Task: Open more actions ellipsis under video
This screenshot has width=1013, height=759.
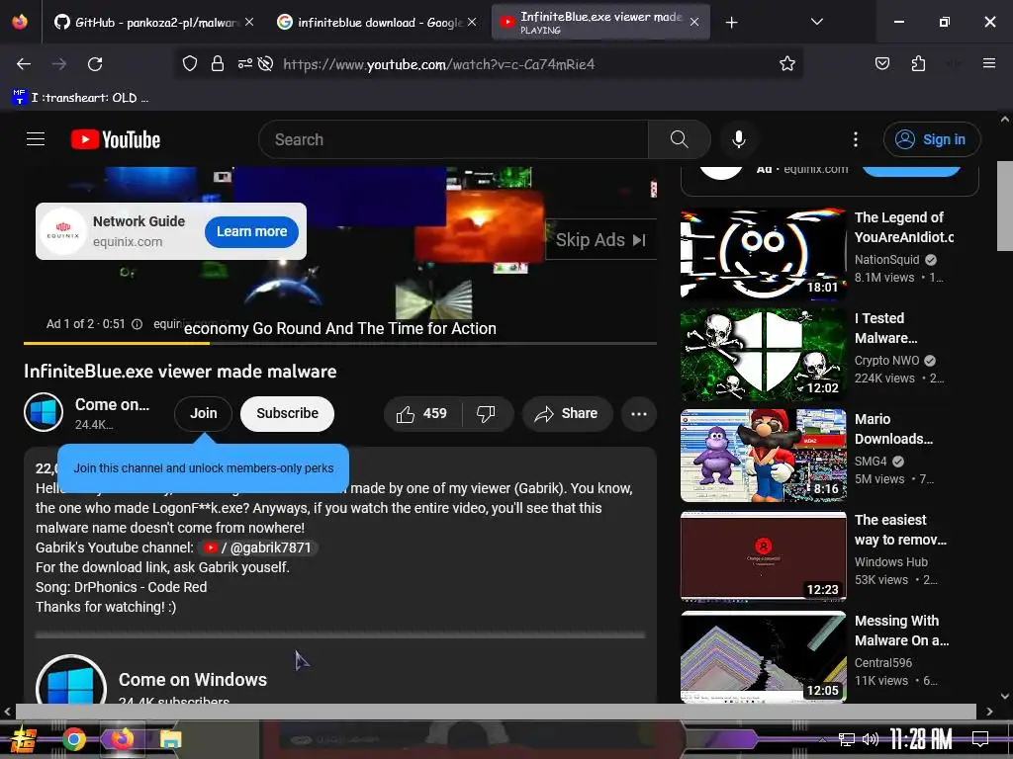Action: click(x=639, y=414)
